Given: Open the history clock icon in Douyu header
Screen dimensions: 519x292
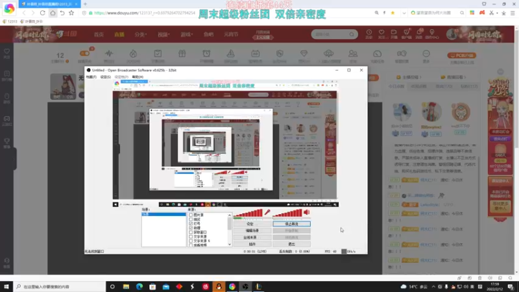Looking at the screenshot, I should [369, 32].
